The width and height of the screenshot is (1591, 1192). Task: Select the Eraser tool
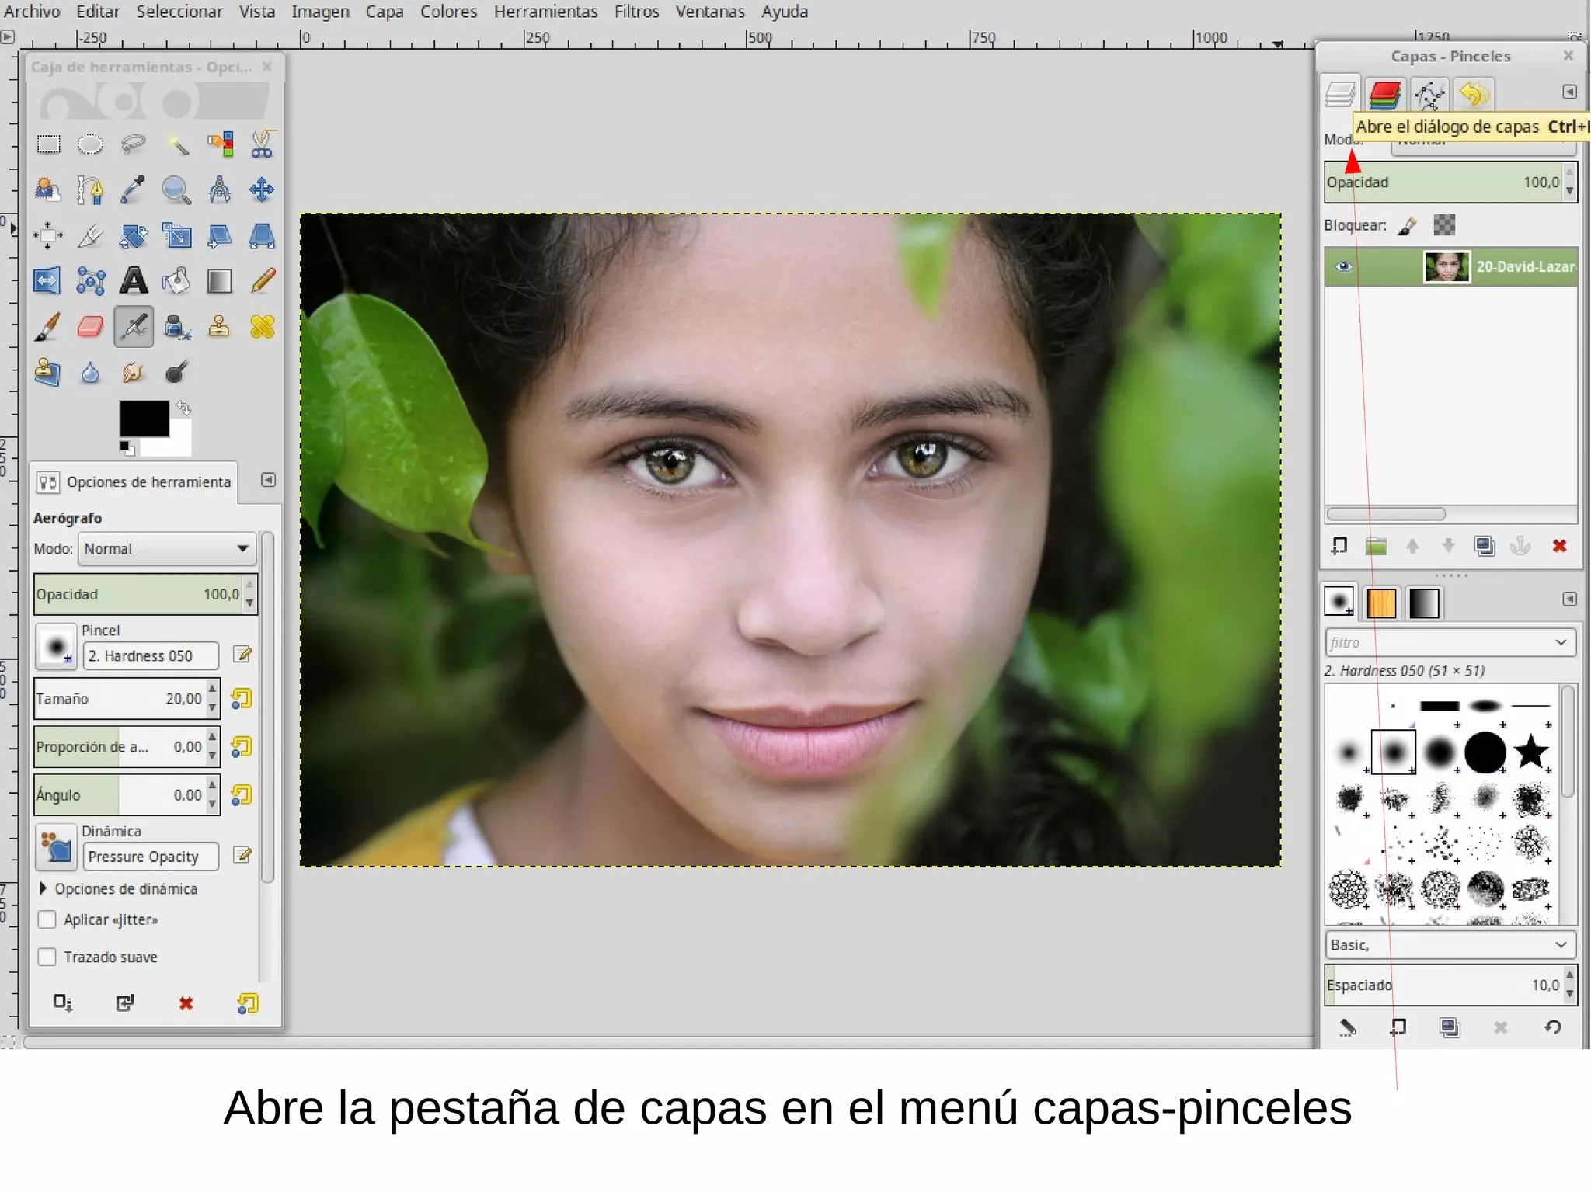click(x=90, y=327)
